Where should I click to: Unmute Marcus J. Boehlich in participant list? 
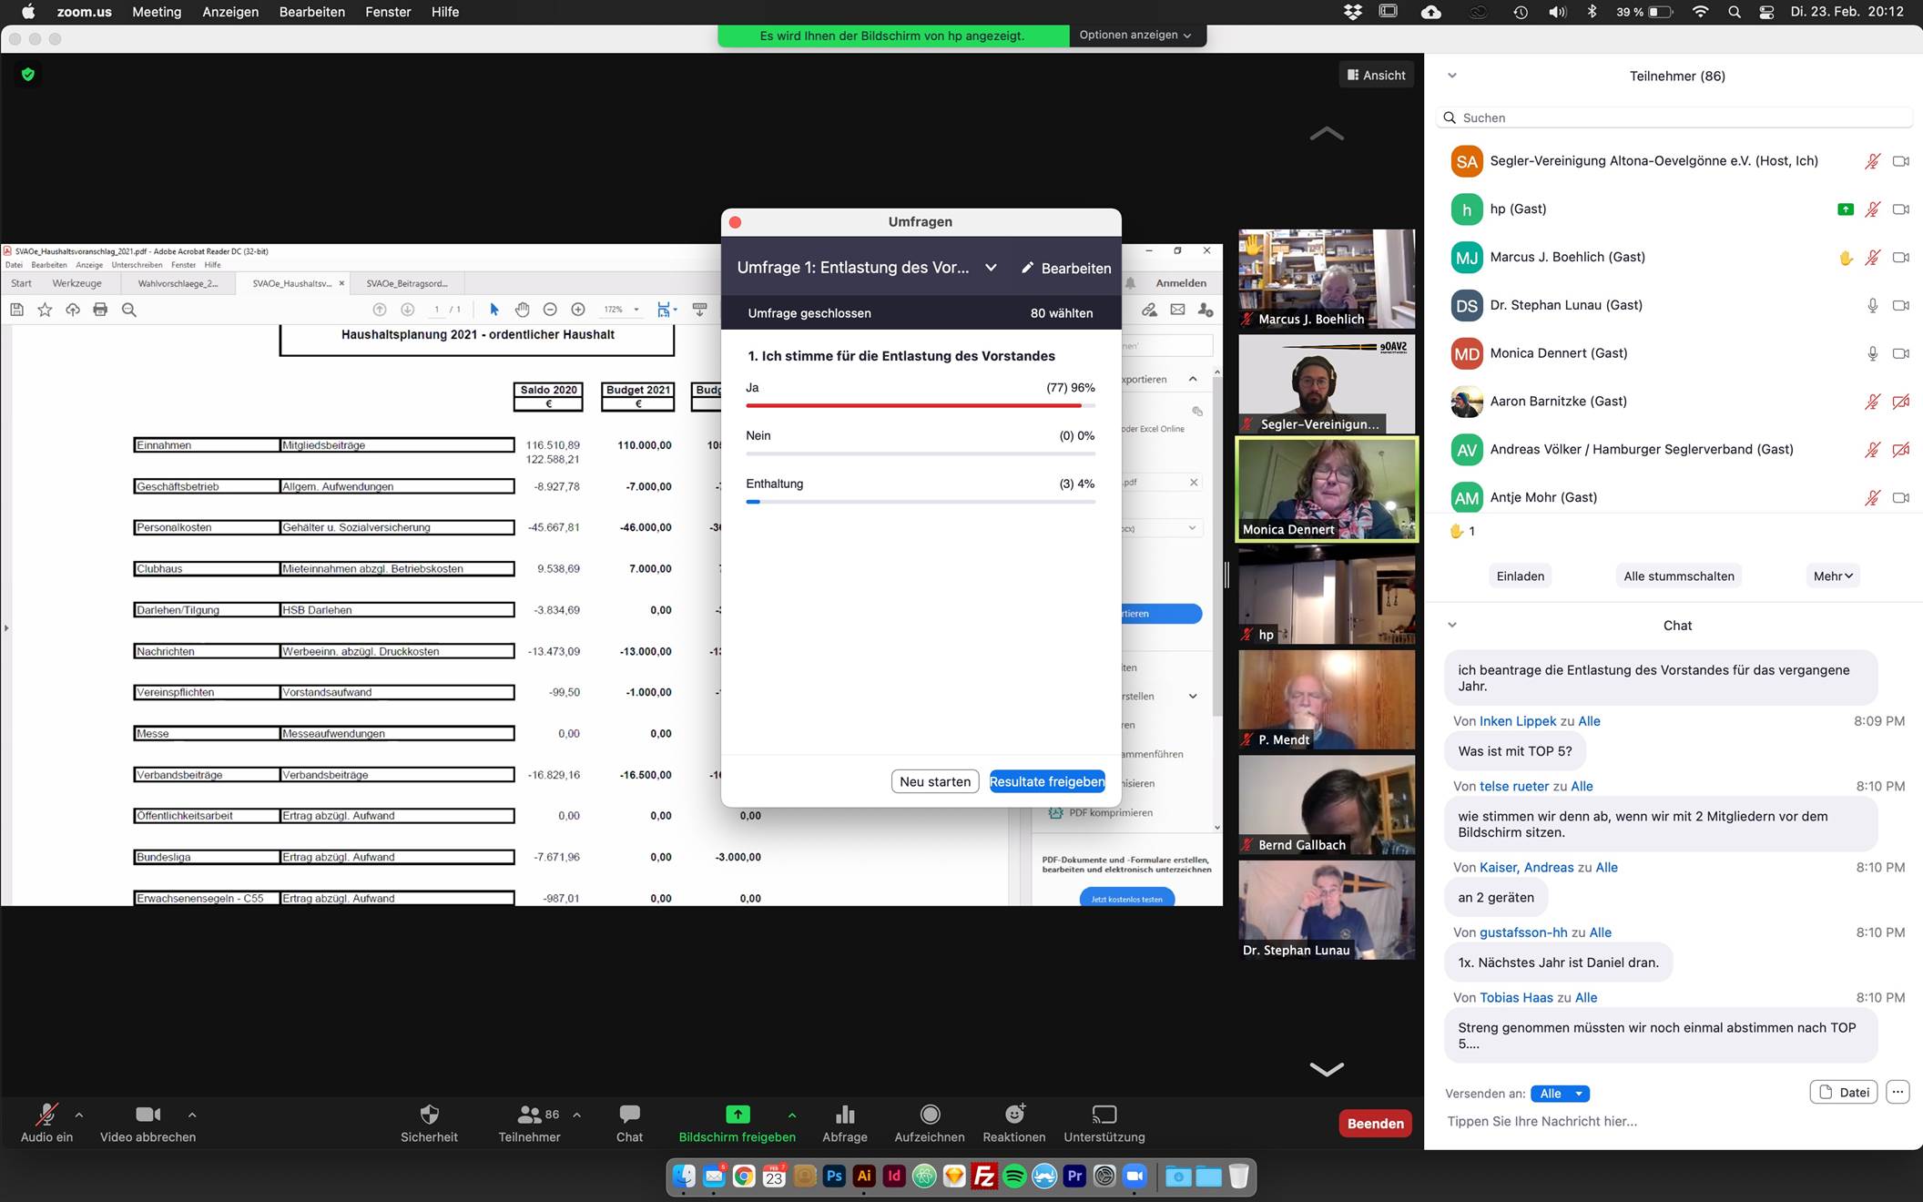tap(1872, 258)
